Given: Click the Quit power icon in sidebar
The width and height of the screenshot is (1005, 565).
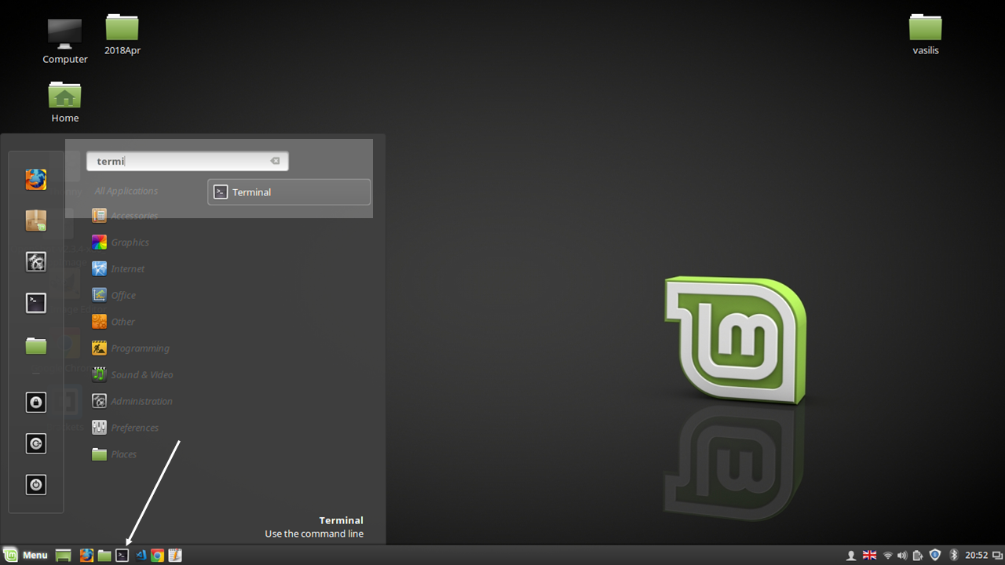Looking at the screenshot, I should (35, 484).
